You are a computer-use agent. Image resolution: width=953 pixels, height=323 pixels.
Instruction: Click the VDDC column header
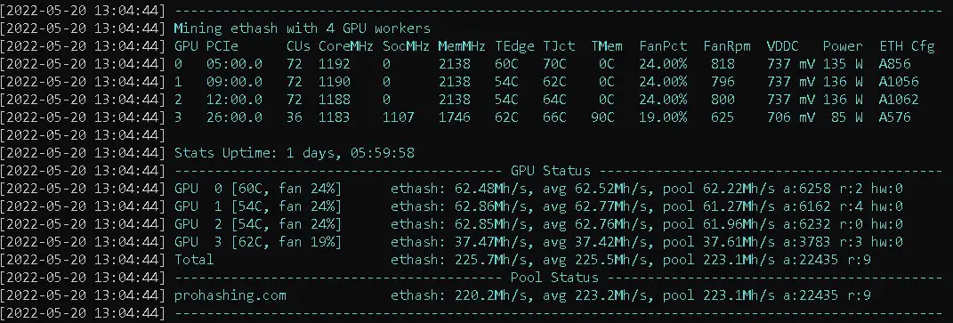(x=783, y=46)
